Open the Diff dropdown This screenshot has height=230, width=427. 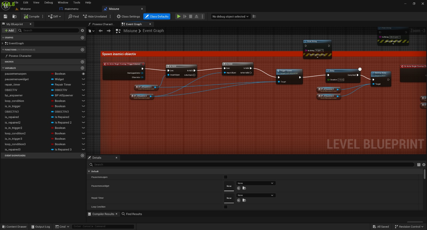[x=54, y=17]
